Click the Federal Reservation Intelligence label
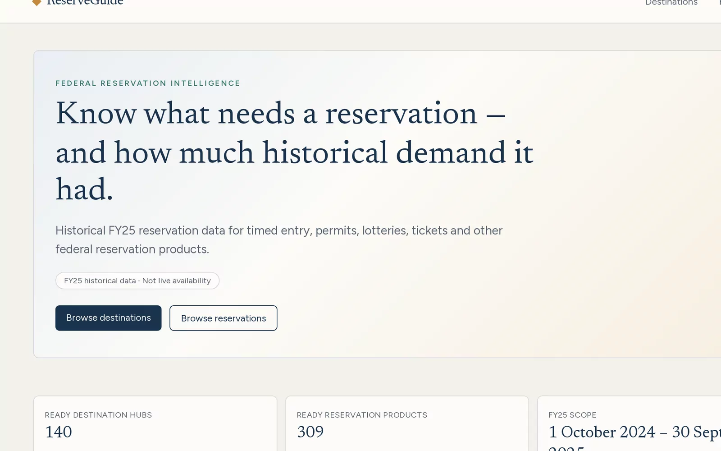 [x=148, y=83]
